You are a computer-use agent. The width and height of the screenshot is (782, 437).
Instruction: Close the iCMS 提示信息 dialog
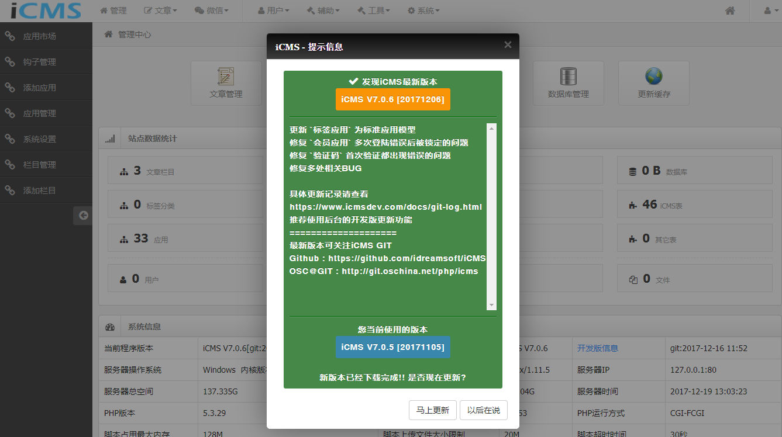[x=508, y=45]
